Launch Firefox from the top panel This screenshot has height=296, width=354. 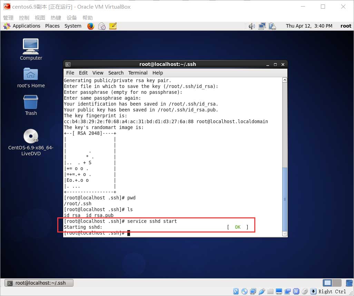(x=91, y=26)
